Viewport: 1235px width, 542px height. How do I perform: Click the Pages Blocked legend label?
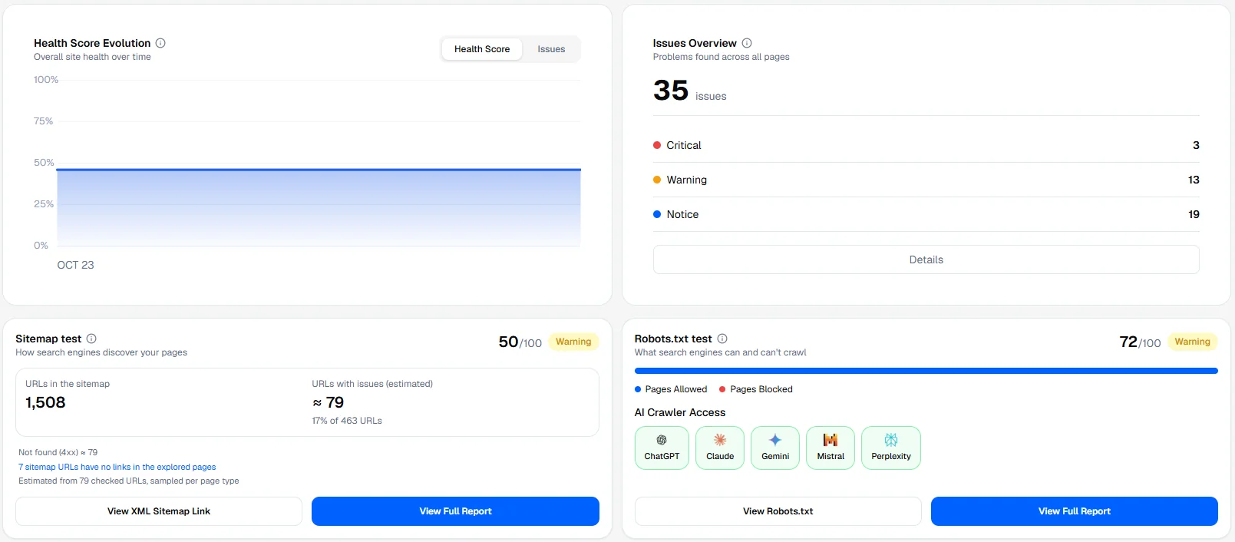point(761,389)
